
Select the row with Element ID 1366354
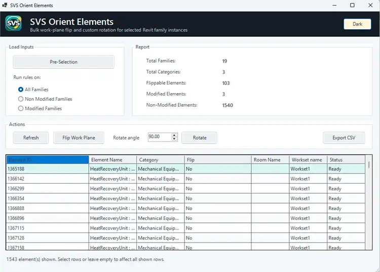click(x=185, y=199)
